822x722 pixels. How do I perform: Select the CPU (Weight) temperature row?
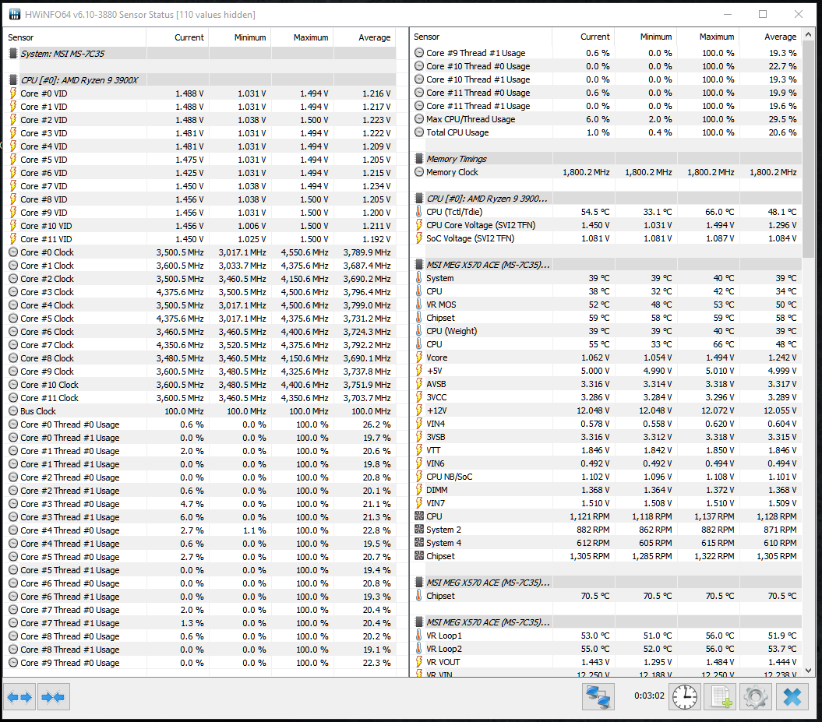tap(606, 331)
